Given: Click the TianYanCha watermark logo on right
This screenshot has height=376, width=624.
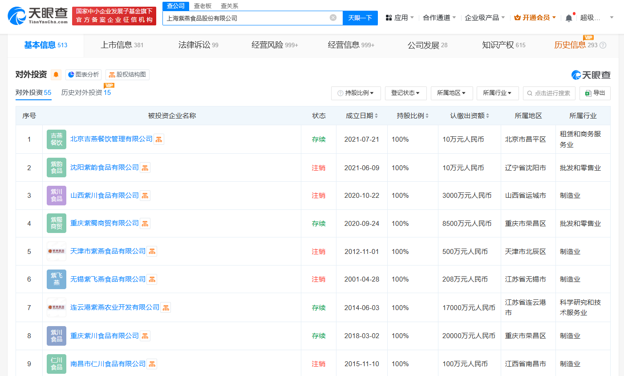Looking at the screenshot, I should [x=591, y=75].
